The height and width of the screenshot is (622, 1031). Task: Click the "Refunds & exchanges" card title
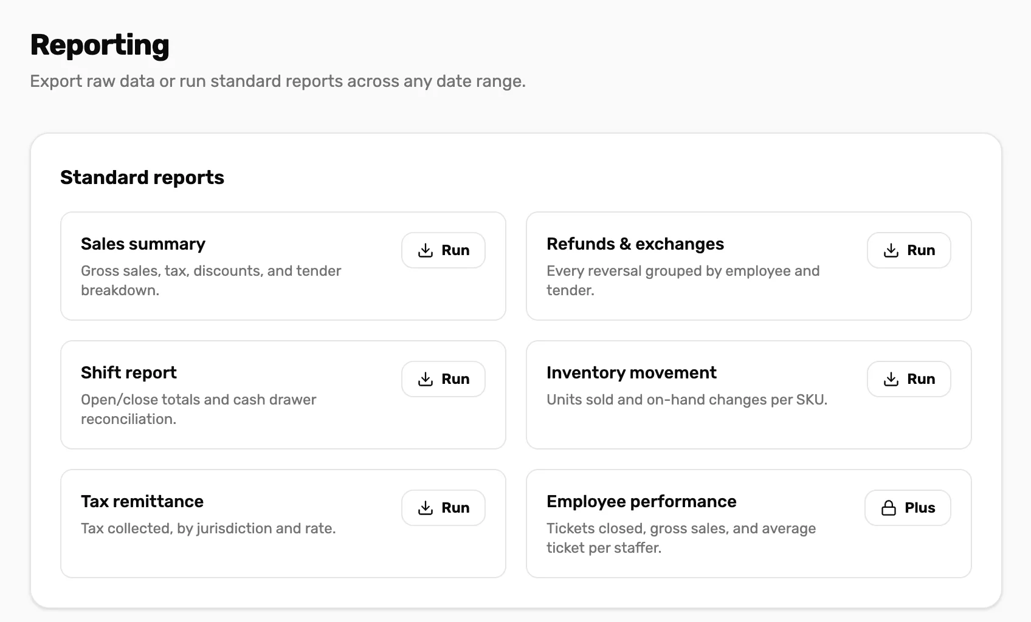point(635,244)
